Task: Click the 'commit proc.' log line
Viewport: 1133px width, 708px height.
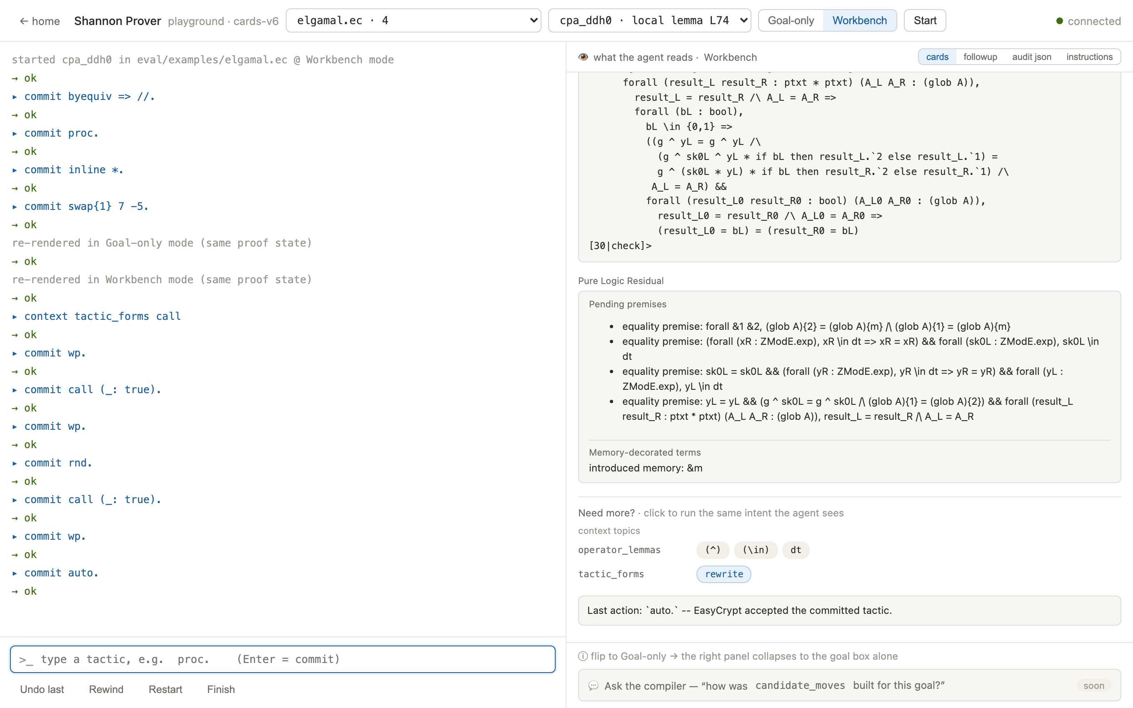Action: [x=55, y=133]
